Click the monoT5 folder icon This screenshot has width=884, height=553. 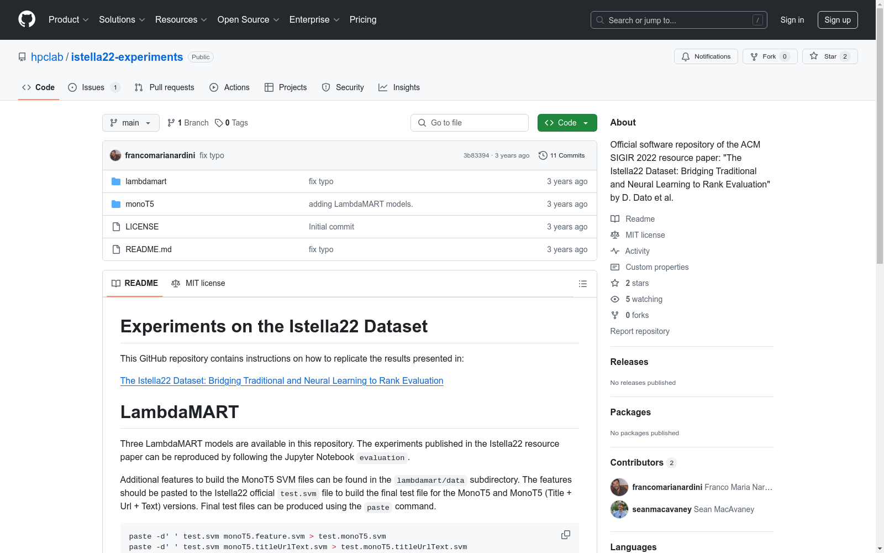[x=116, y=204]
